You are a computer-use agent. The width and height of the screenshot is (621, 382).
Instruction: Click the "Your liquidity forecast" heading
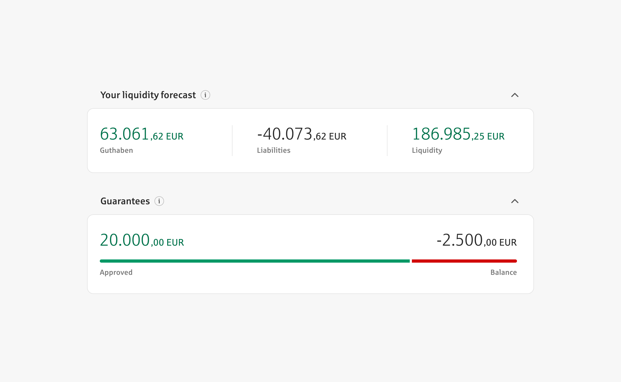tap(148, 95)
